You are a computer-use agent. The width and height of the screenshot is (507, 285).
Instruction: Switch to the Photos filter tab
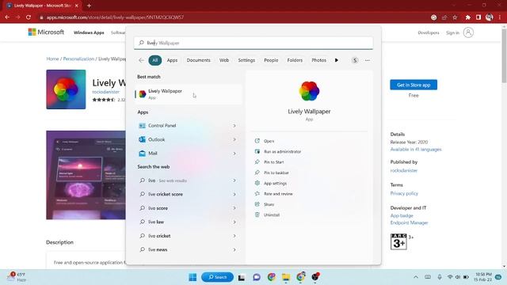[318, 60]
